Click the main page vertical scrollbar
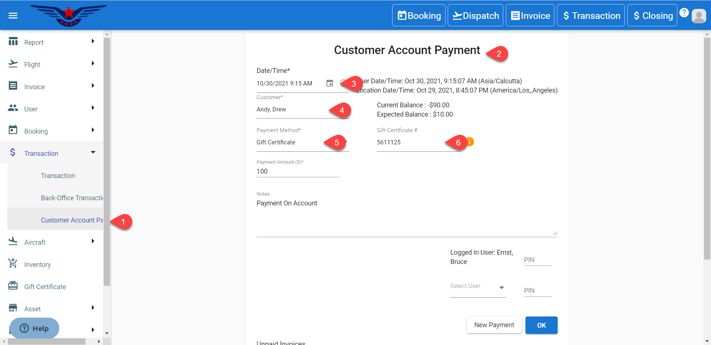The height and width of the screenshot is (345, 711). tap(707, 148)
